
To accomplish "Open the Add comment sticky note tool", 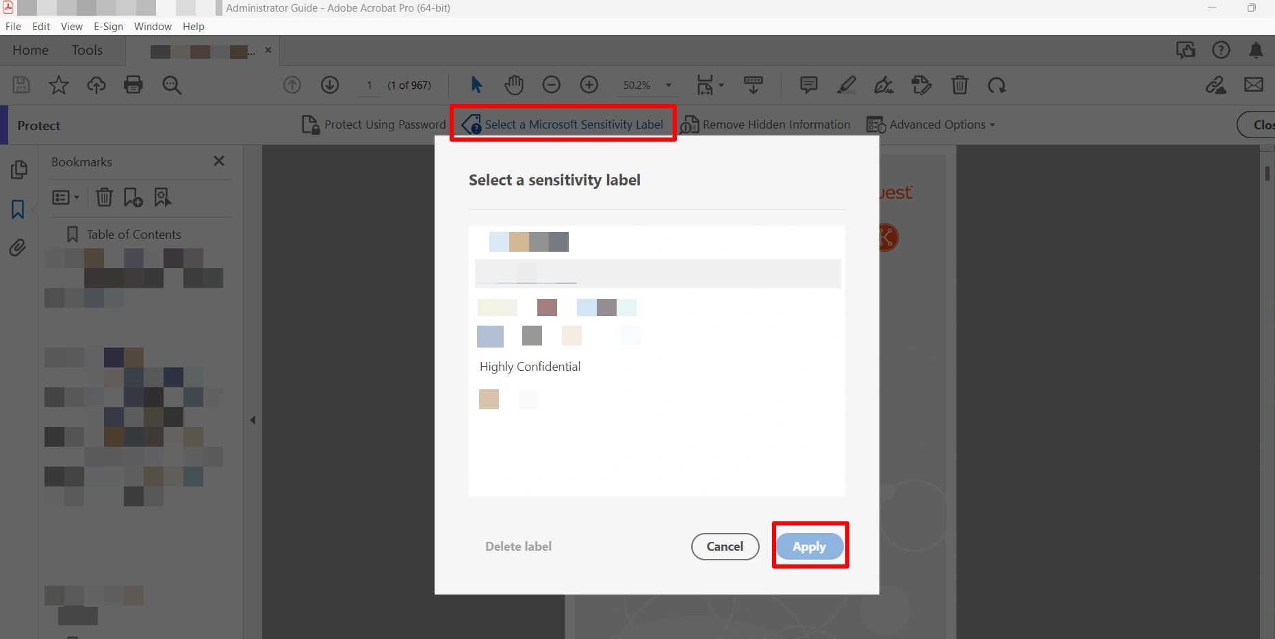I will click(808, 85).
